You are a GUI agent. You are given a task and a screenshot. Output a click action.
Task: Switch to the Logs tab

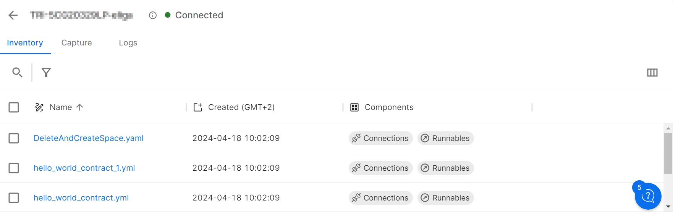[x=128, y=43]
